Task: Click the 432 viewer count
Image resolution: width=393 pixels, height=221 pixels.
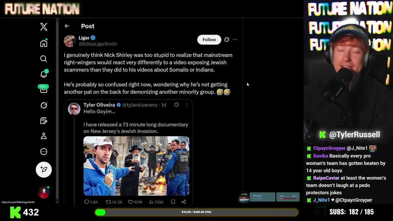Action: (31, 212)
